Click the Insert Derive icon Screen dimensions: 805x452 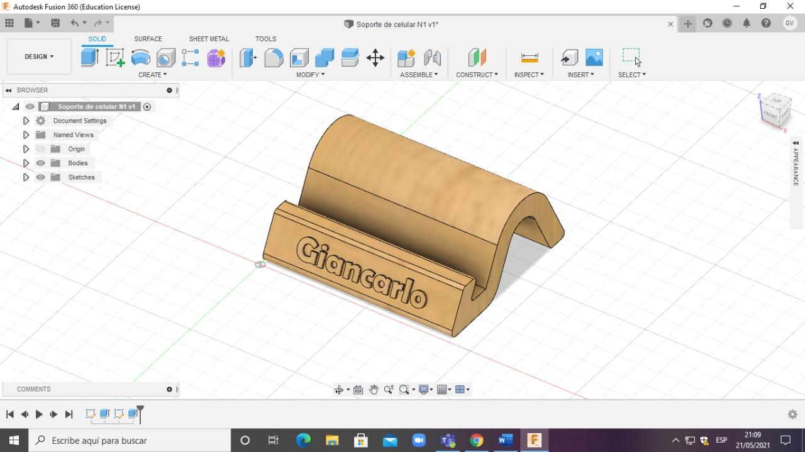click(x=569, y=58)
